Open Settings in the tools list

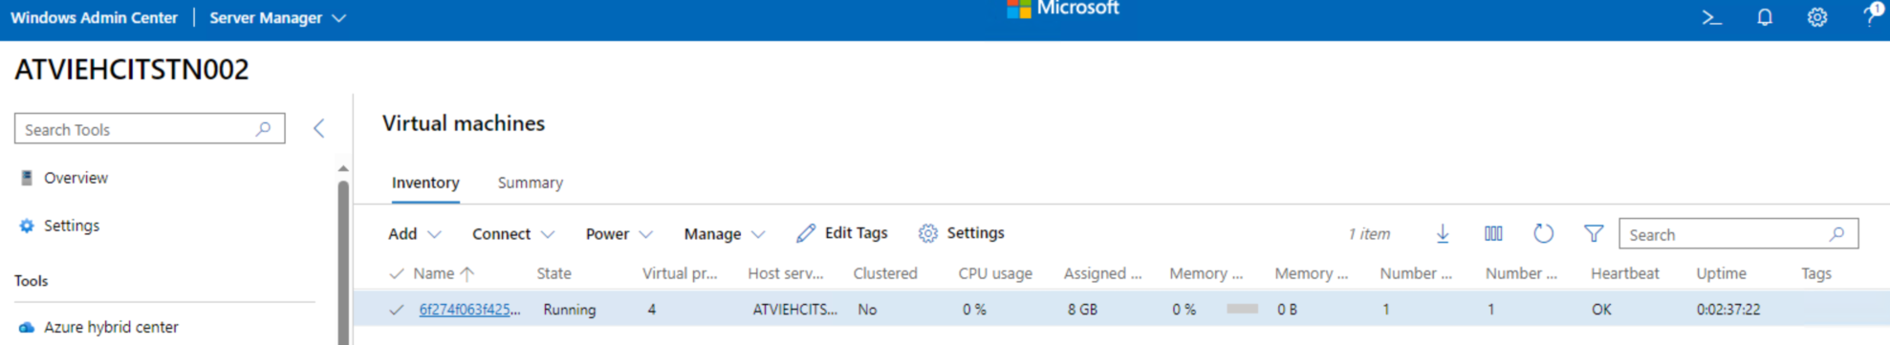point(72,226)
